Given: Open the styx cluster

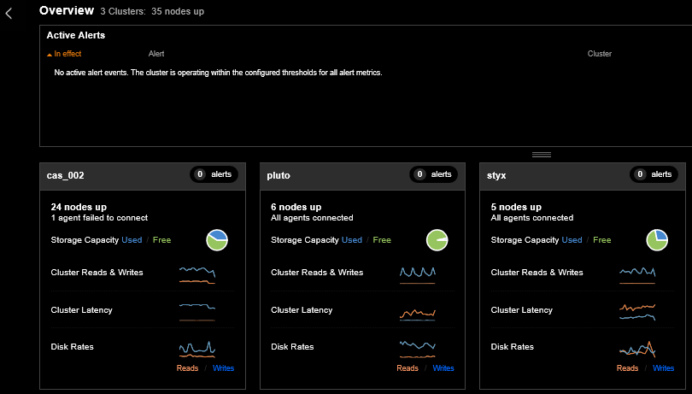Looking at the screenshot, I should point(496,175).
